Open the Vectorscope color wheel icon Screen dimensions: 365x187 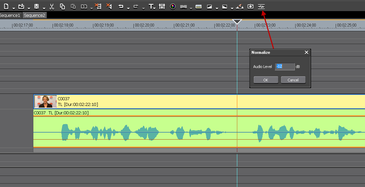173,6
